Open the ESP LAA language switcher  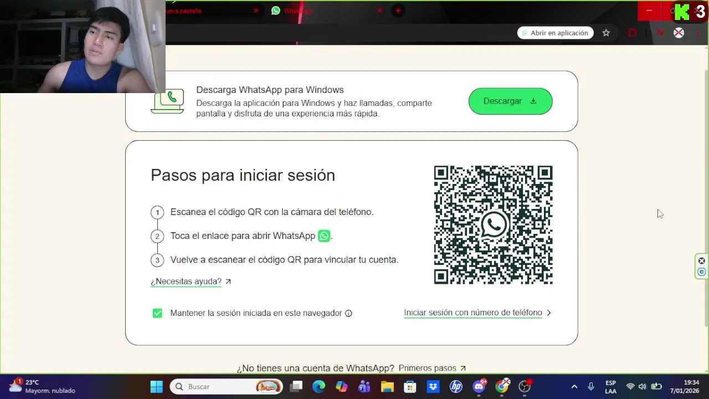coord(610,386)
